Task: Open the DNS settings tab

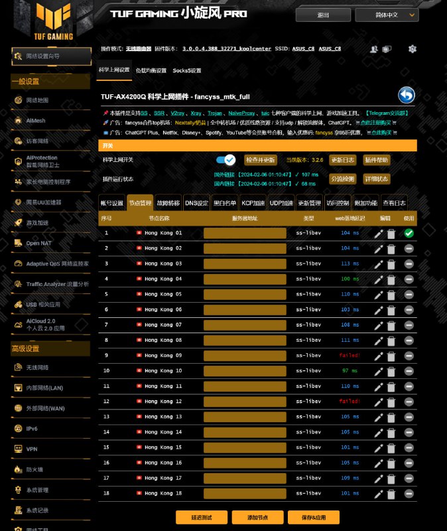Action: click(x=196, y=203)
